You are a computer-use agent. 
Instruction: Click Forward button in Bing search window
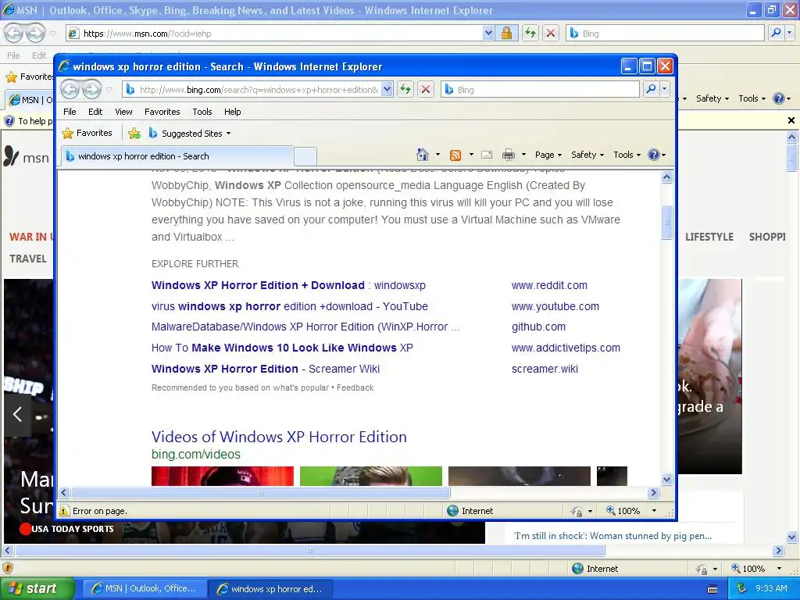[92, 90]
